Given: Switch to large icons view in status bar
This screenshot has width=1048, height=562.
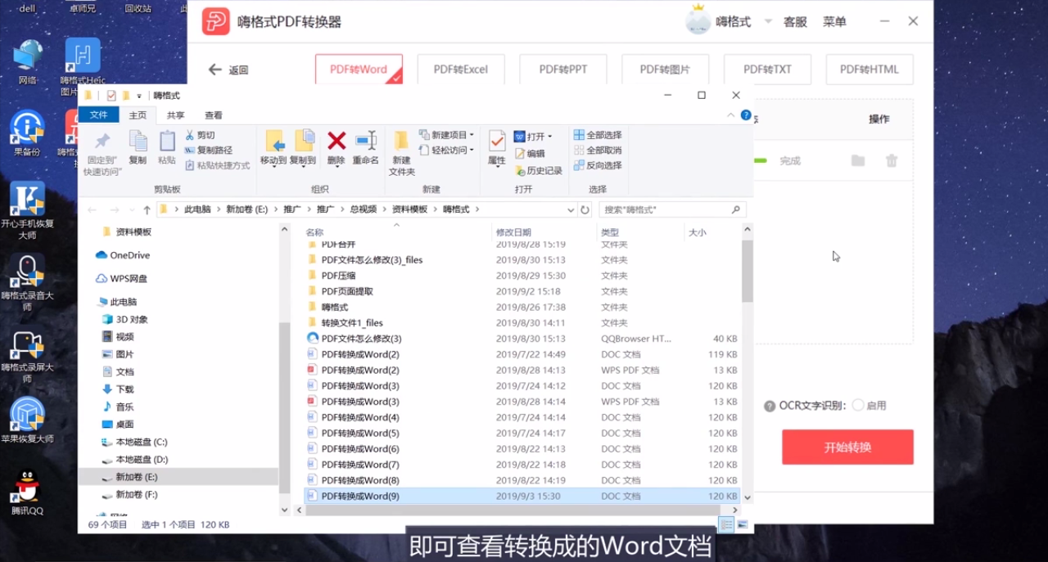Looking at the screenshot, I should (x=741, y=524).
